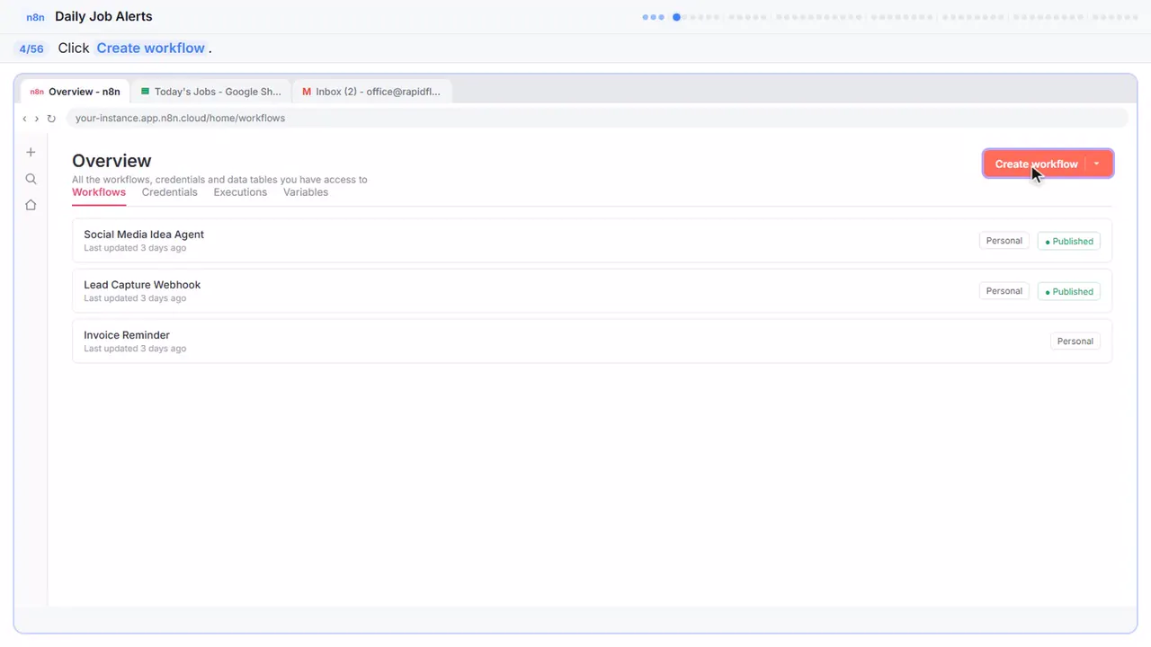Click the Published badge on Lead Capture Webhook
The image size is (1151, 647).
click(x=1069, y=291)
